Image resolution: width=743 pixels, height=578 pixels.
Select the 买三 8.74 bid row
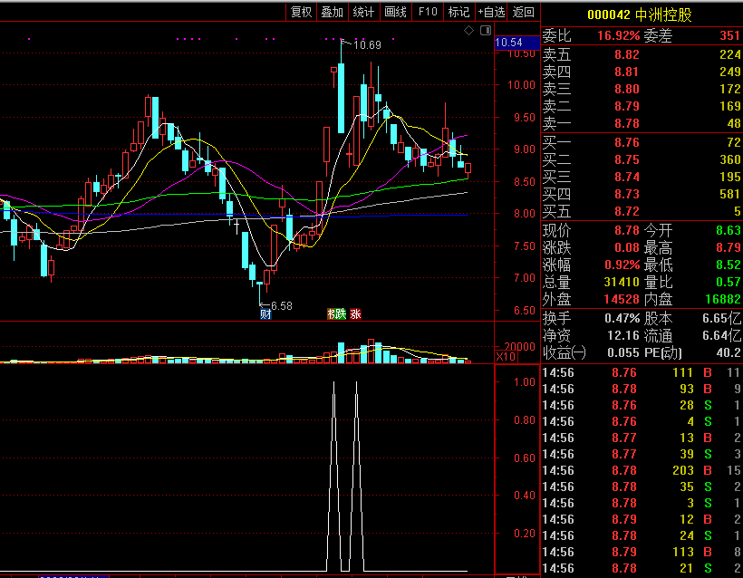pos(642,177)
